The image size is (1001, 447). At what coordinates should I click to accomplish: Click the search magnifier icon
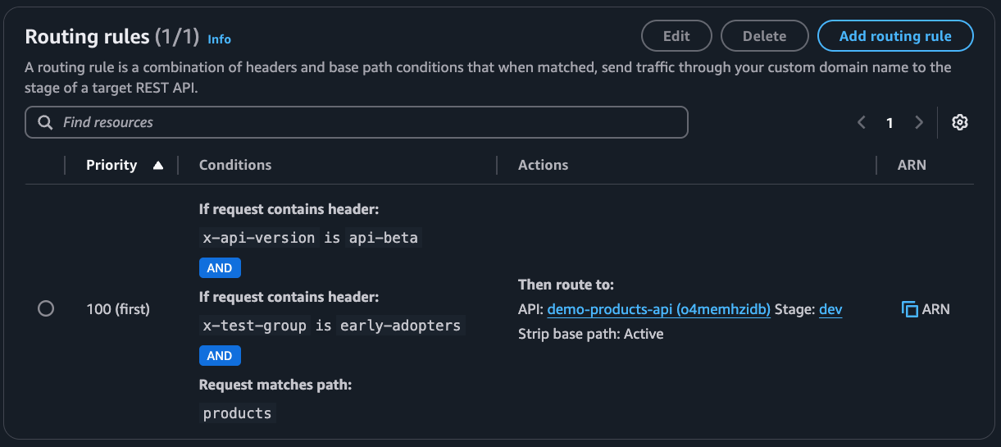click(46, 122)
